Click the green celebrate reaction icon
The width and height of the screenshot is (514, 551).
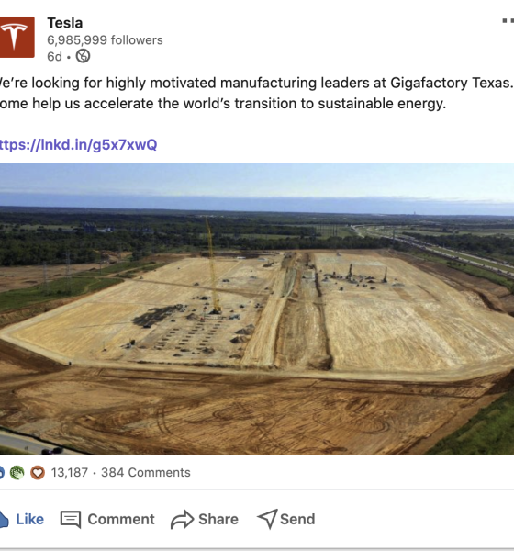point(17,473)
